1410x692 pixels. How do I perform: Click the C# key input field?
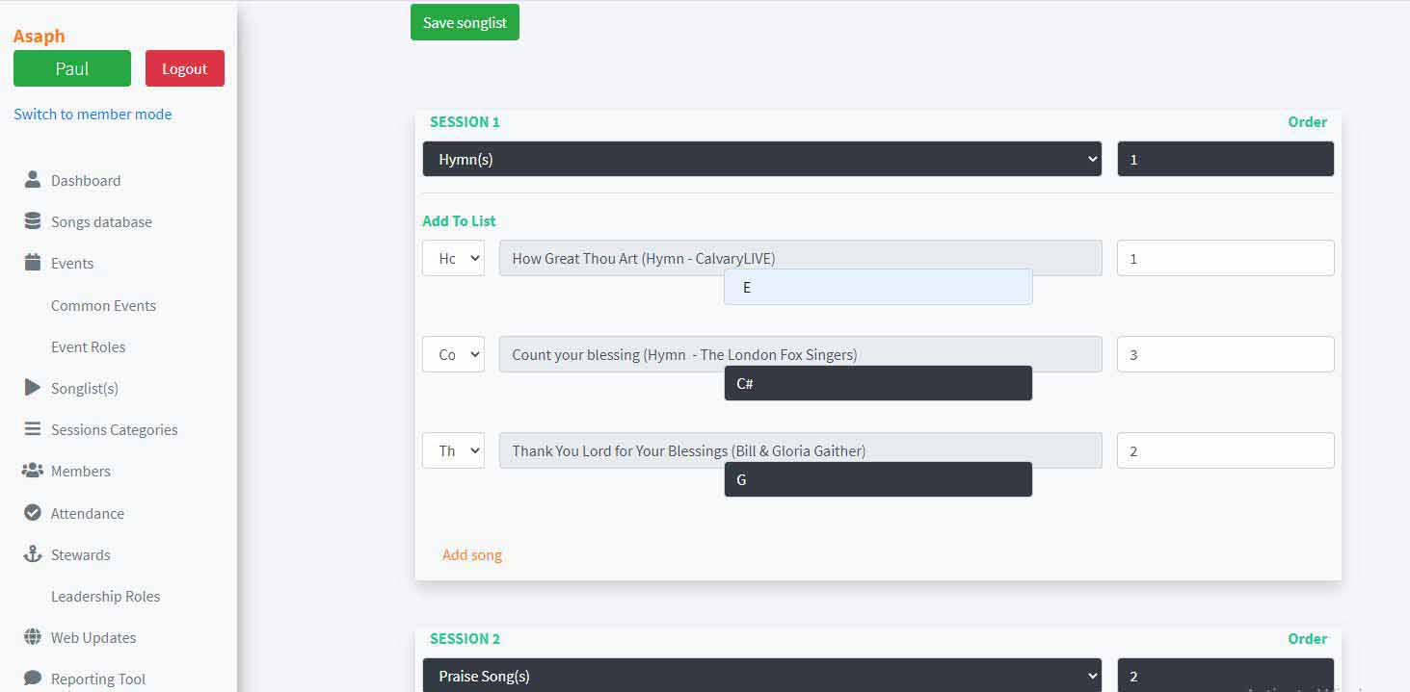tap(877, 383)
